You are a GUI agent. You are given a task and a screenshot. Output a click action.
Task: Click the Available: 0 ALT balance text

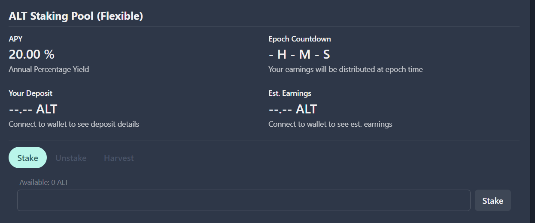pos(44,182)
